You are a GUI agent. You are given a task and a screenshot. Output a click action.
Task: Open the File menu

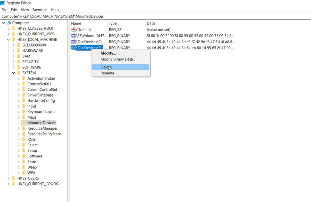pyautogui.click(x=4, y=10)
